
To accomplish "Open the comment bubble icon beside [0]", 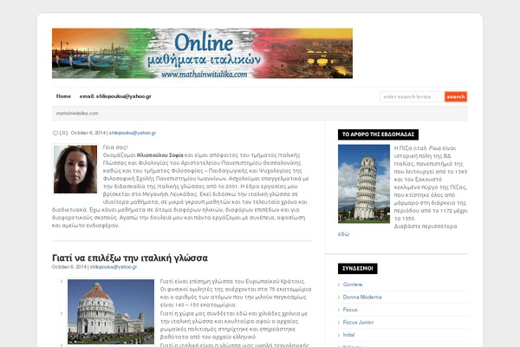I will 55,133.
